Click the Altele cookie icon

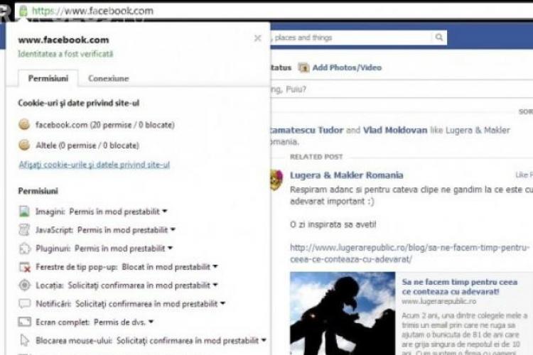tap(24, 145)
